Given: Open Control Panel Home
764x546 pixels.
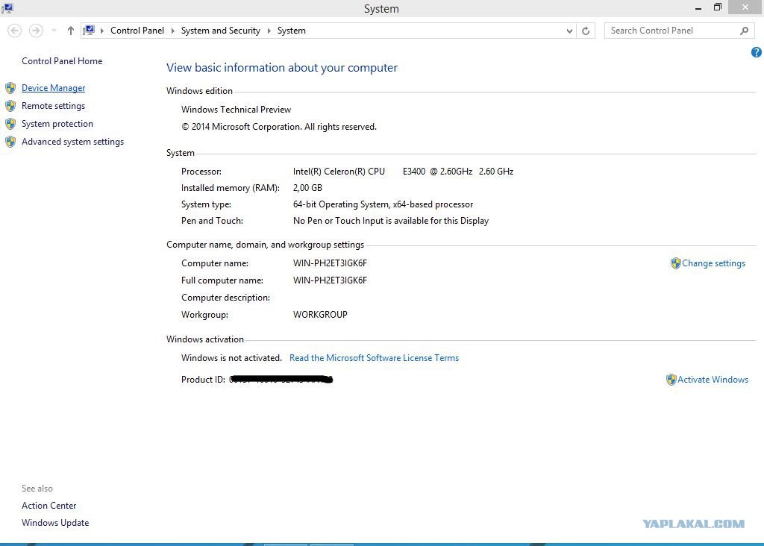Looking at the screenshot, I should [62, 61].
